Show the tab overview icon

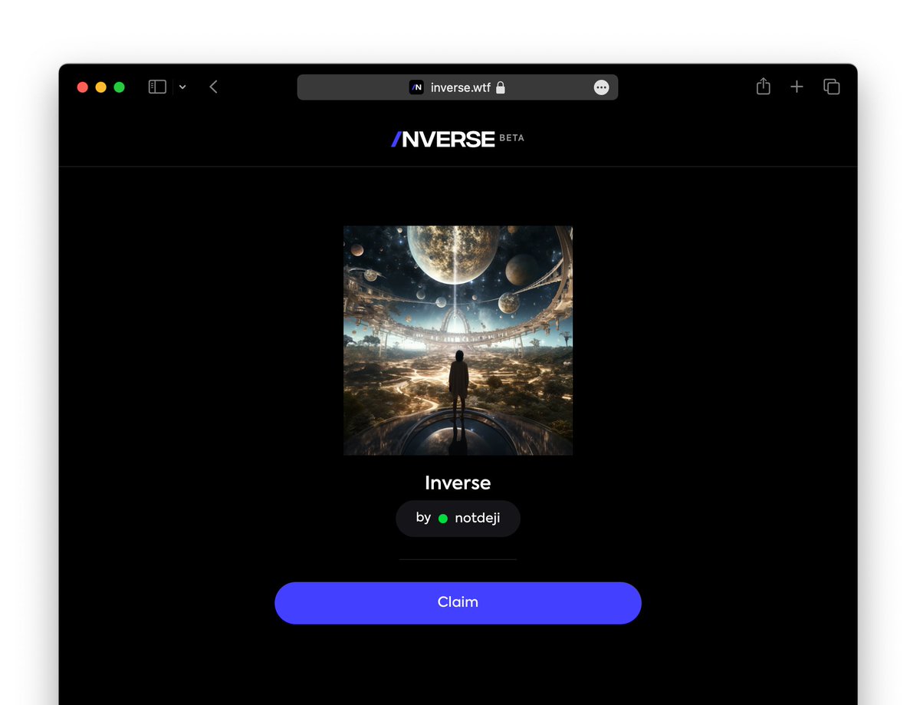(x=831, y=87)
